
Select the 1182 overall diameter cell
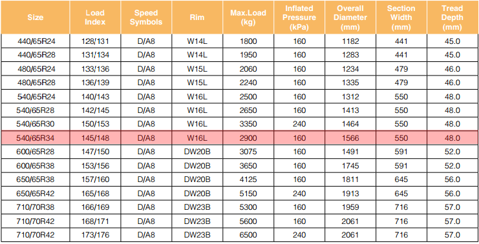(350, 41)
